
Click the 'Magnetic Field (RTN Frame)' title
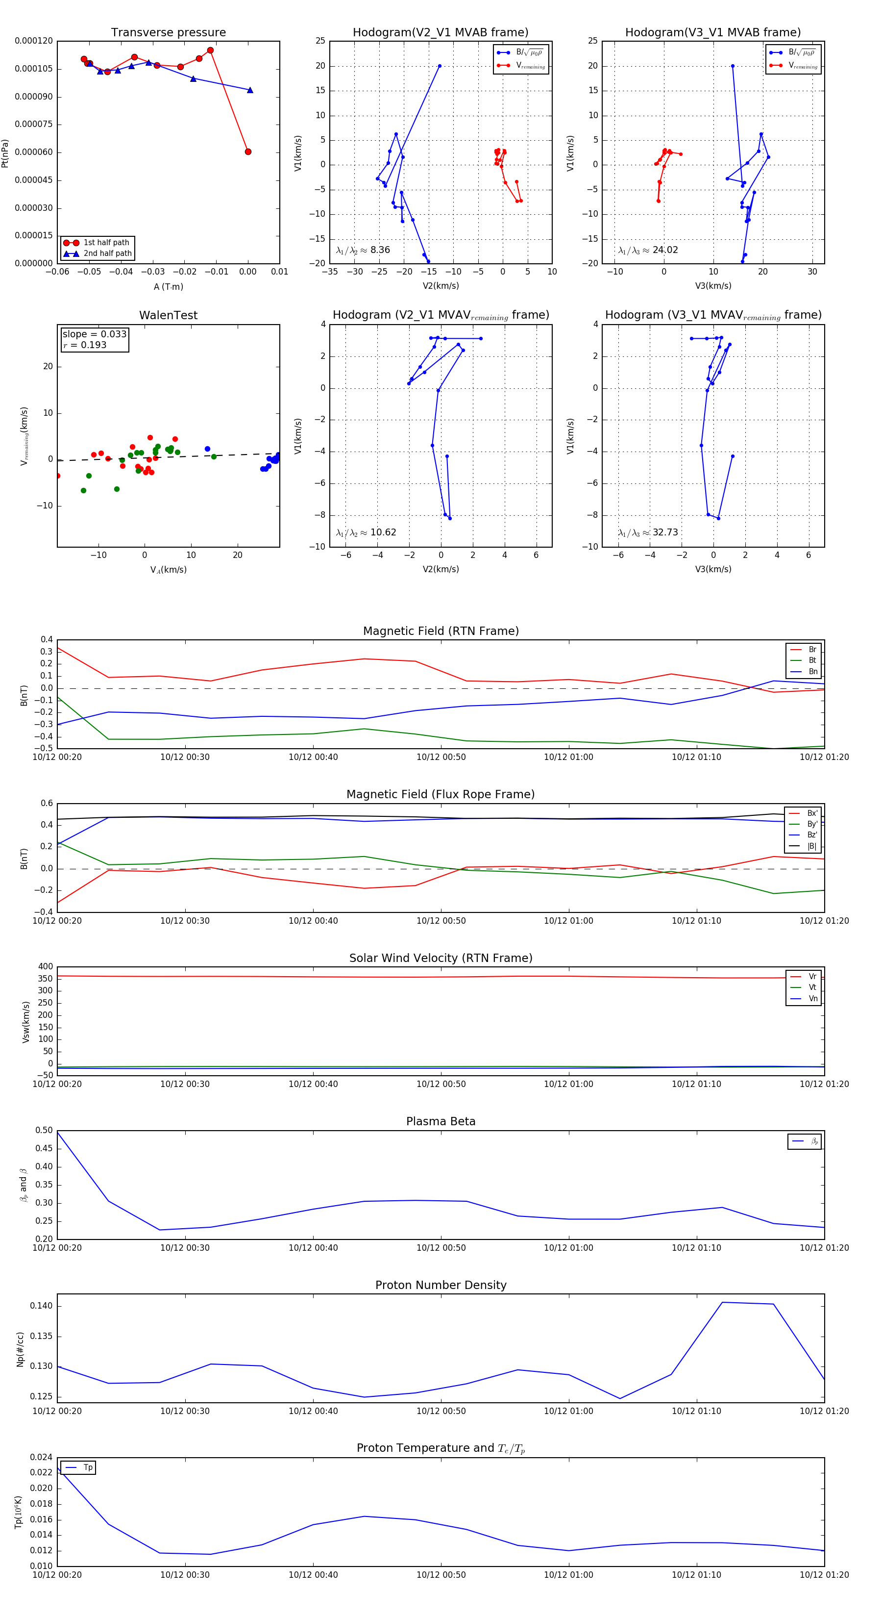coord(441,631)
